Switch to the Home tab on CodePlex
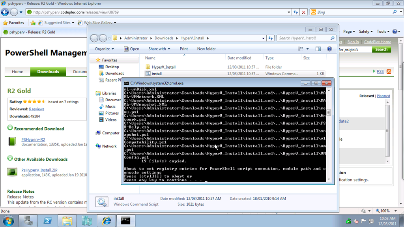 (17, 72)
